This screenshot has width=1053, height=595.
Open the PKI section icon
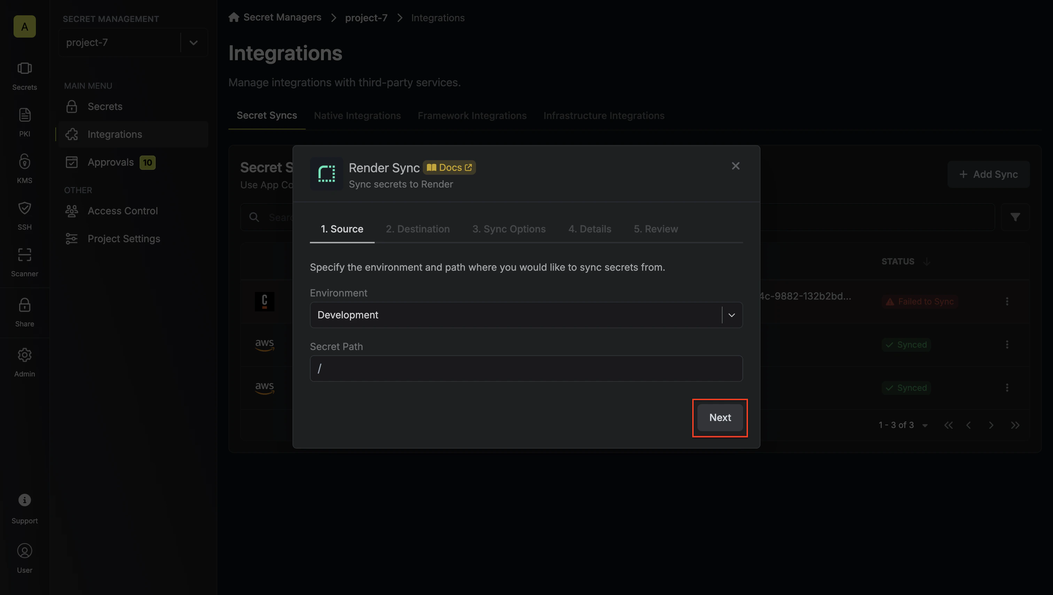coord(24,115)
